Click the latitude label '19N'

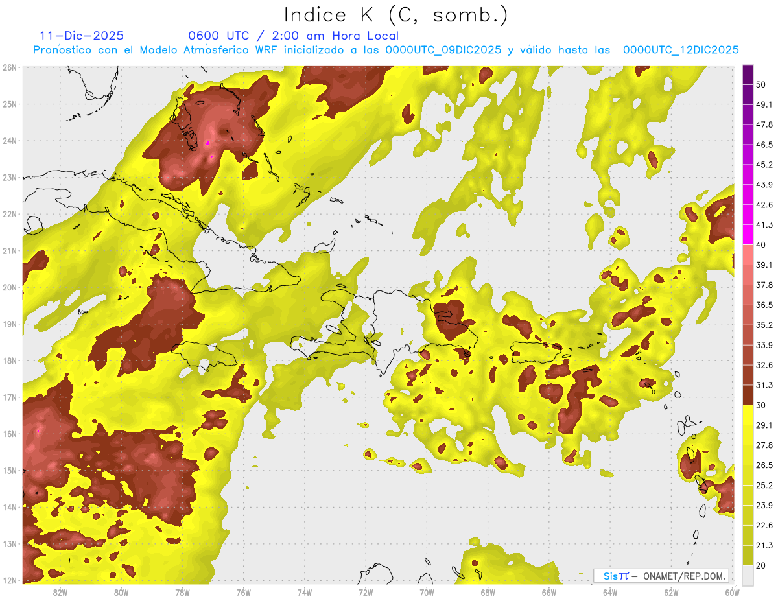pyautogui.click(x=10, y=324)
